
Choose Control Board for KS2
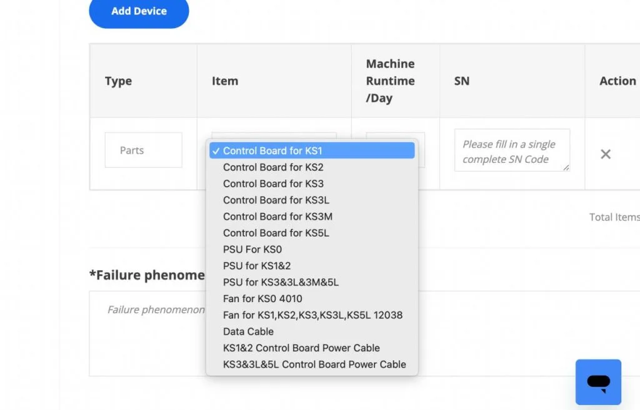point(273,167)
